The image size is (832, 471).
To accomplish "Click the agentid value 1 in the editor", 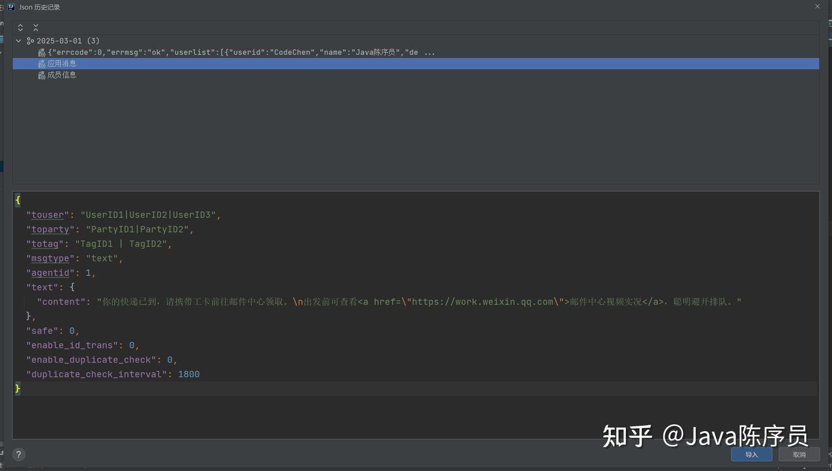I will [88, 272].
